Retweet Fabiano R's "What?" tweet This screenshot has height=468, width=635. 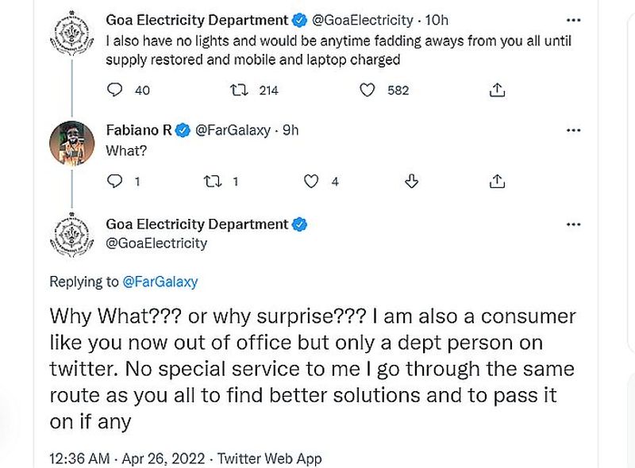(211, 182)
